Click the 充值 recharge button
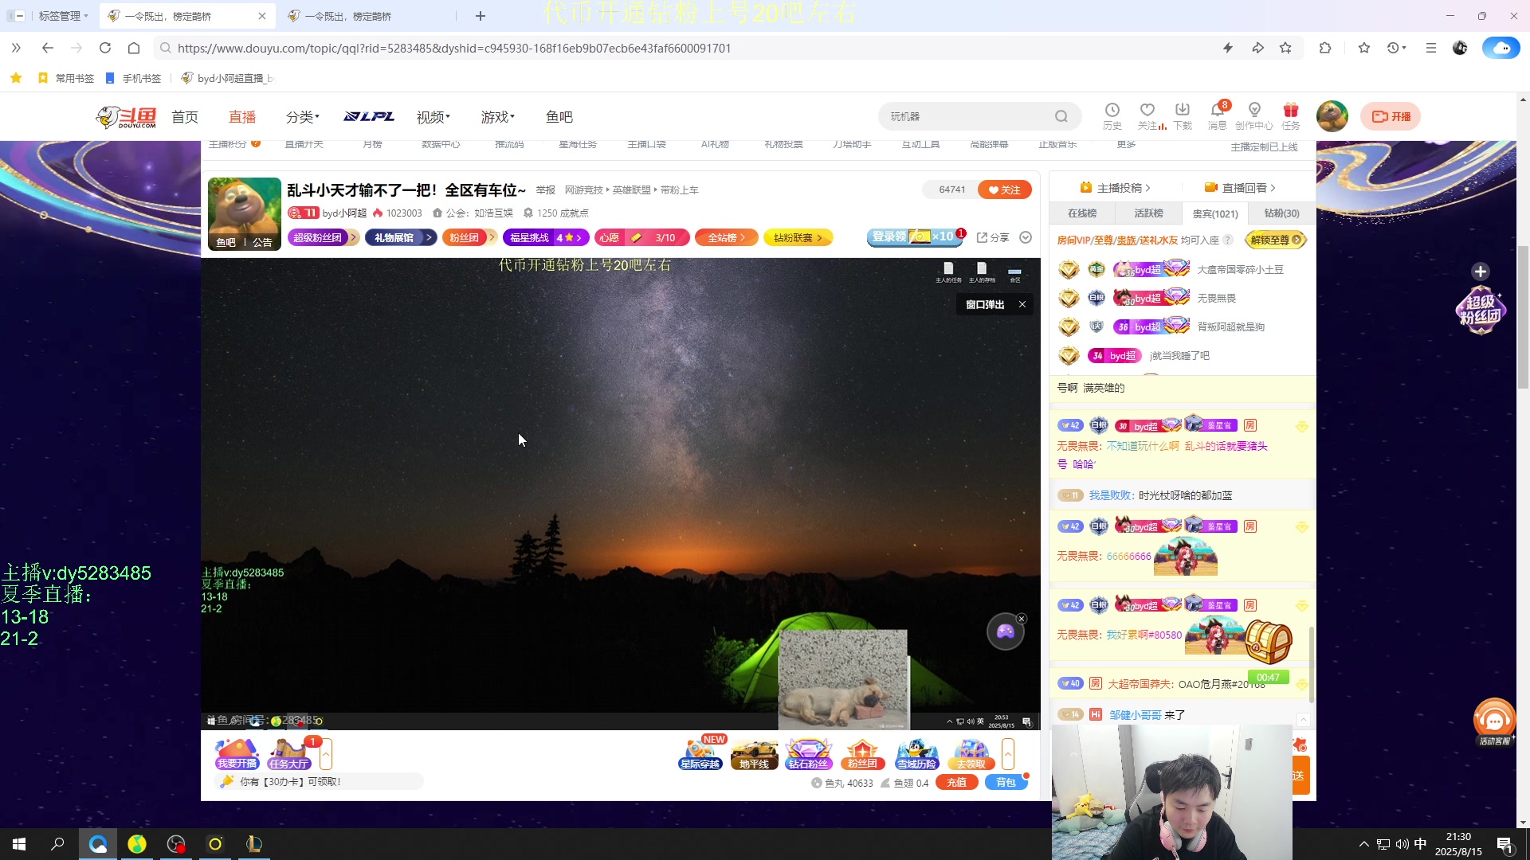 point(957,783)
